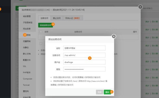Open PHP版本 in the site settings menu
The image size is (159, 98).
point(27,72)
